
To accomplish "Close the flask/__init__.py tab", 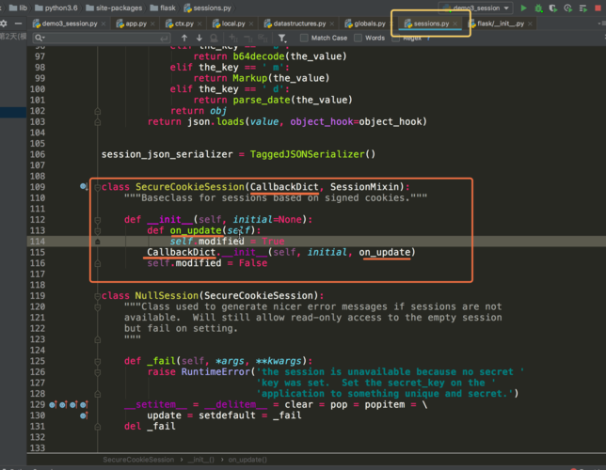I will click(x=530, y=23).
